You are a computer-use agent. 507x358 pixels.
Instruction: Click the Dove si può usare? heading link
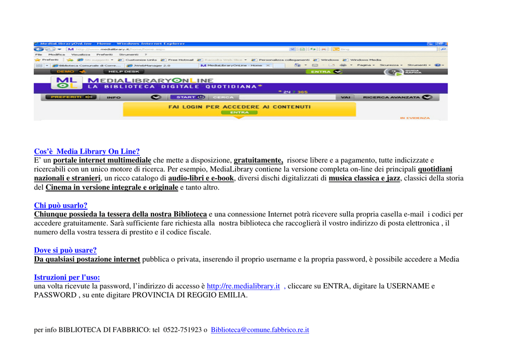click(65, 250)
